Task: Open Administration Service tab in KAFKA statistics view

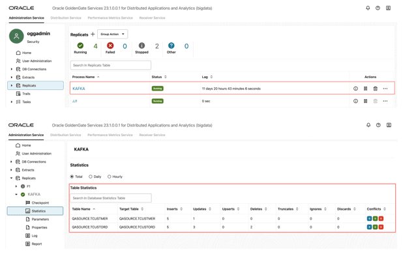Action: point(26,135)
